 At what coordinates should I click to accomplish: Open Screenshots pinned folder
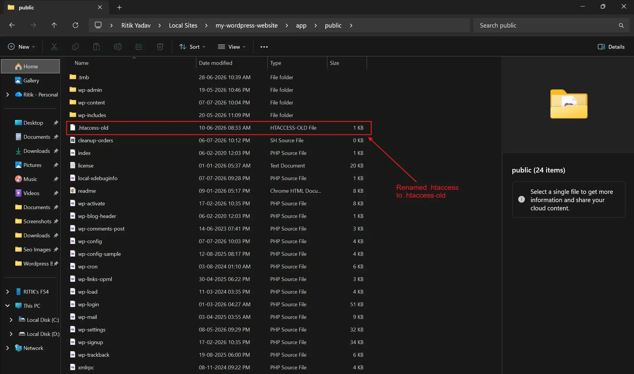tap(33, 221)
